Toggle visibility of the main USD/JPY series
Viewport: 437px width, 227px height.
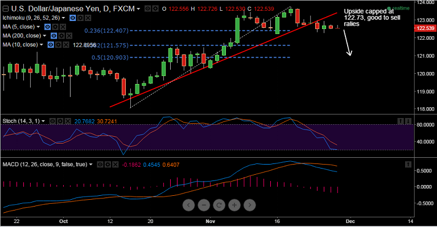click(148, 9)
